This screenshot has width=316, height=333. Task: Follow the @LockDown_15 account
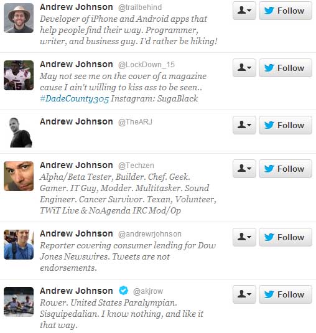(286, 68)
